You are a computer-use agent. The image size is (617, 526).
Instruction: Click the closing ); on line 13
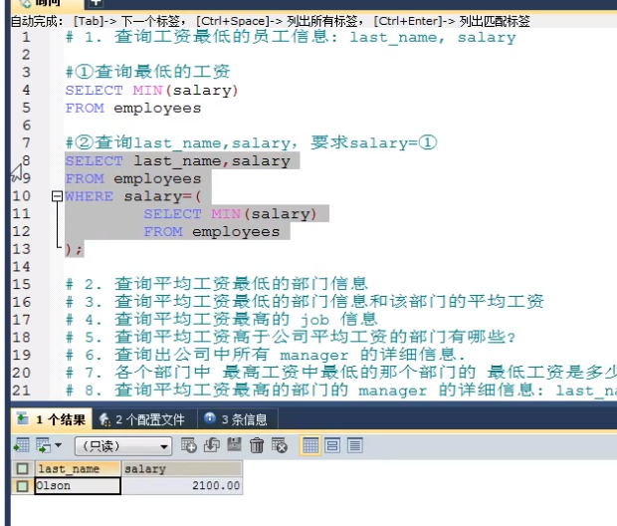(x=74, y=249)
